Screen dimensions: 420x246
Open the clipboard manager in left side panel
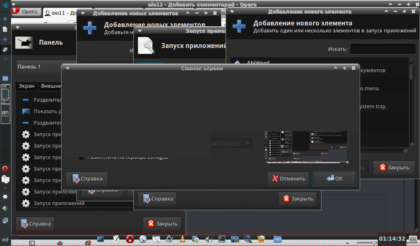pos(5,179)
